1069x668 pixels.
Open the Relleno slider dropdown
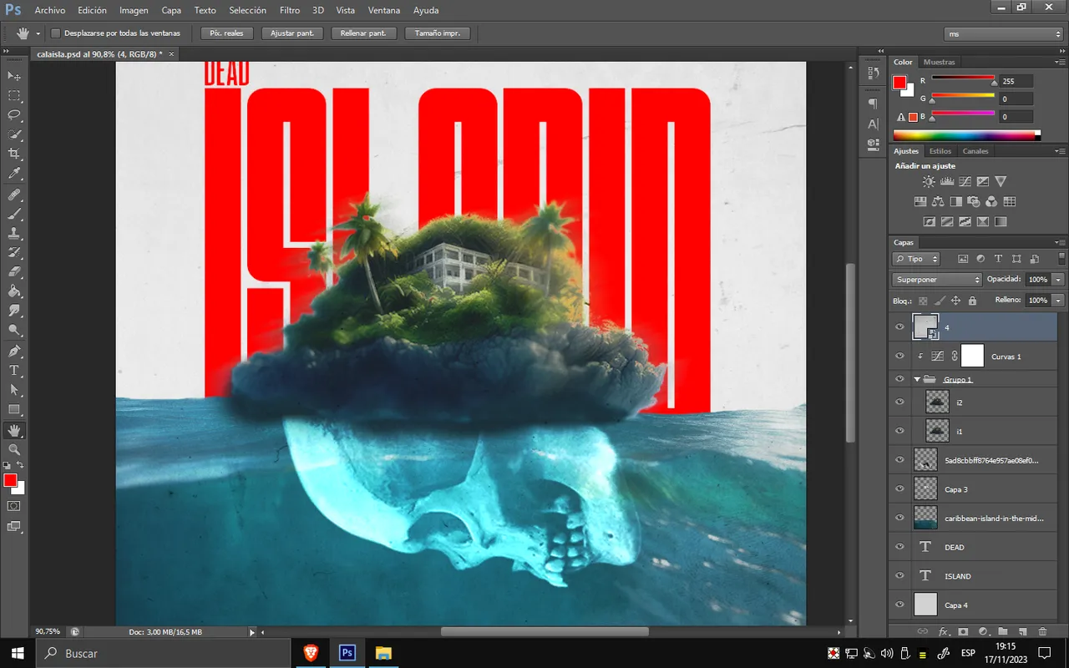point(1059,301)
